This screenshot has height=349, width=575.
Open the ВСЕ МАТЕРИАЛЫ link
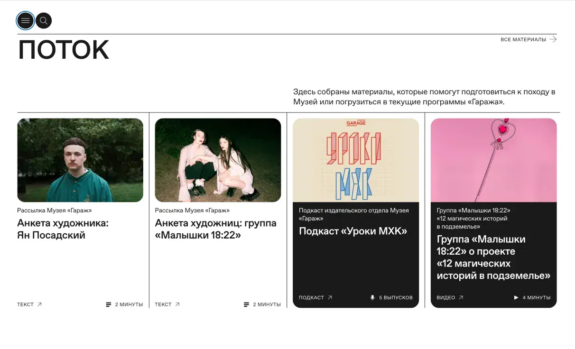coord(523,39)
